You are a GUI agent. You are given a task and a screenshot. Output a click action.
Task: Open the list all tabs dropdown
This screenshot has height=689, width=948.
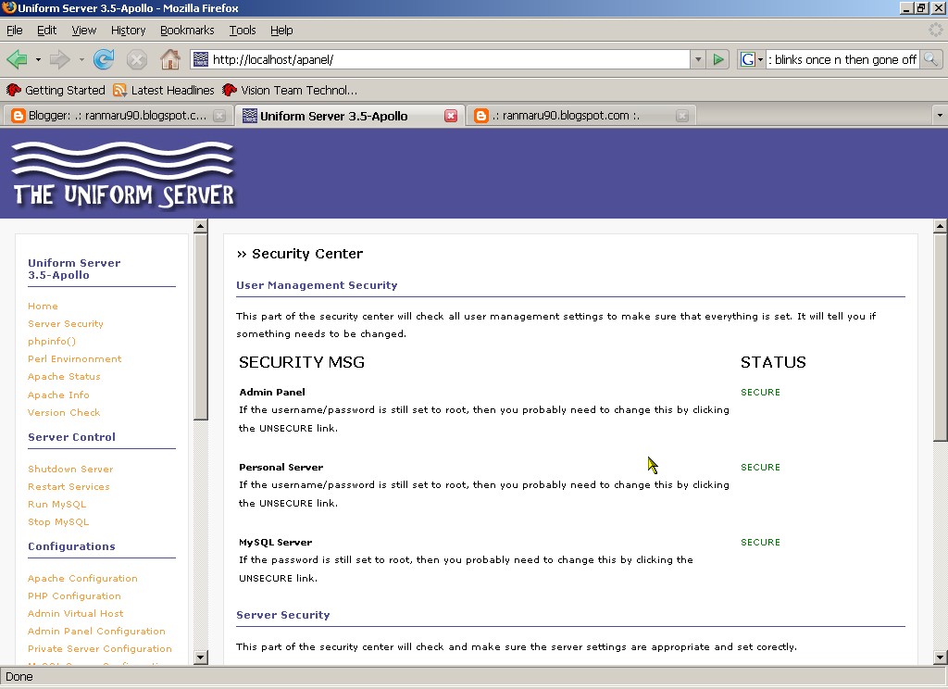[940, 115]
